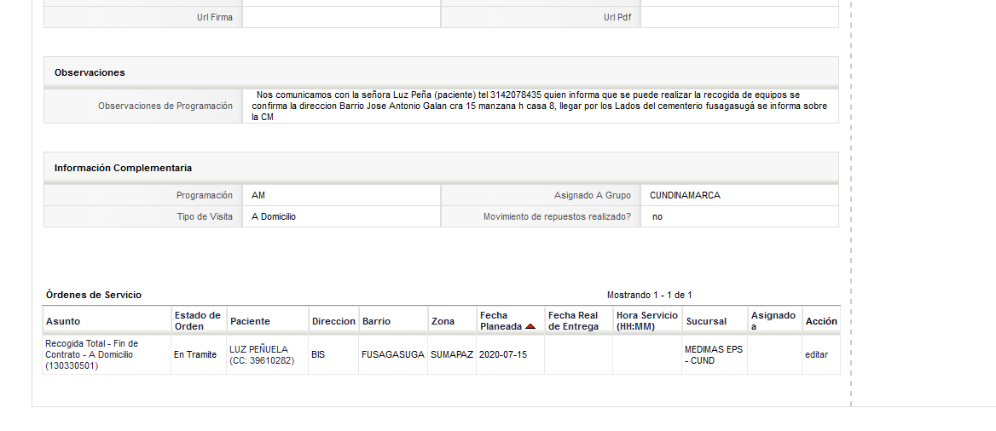
Task: Select the CUNDINAMARCA group value
Action: point(685,196)
